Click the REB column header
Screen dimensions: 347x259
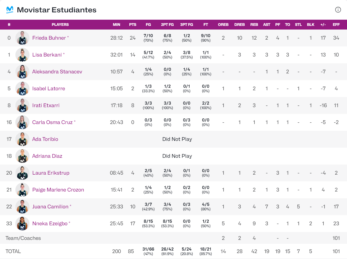254,24
